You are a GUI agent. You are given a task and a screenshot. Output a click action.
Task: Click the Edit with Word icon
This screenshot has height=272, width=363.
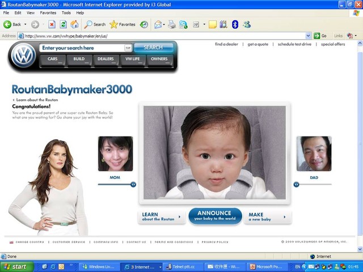[196, 24]
